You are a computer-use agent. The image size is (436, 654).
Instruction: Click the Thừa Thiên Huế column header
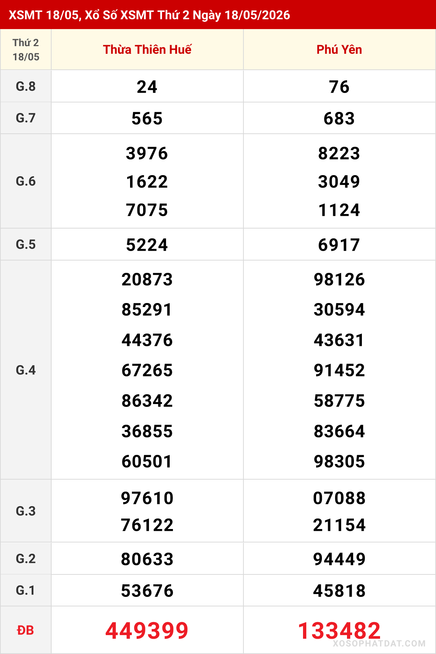tap(147, 49)
